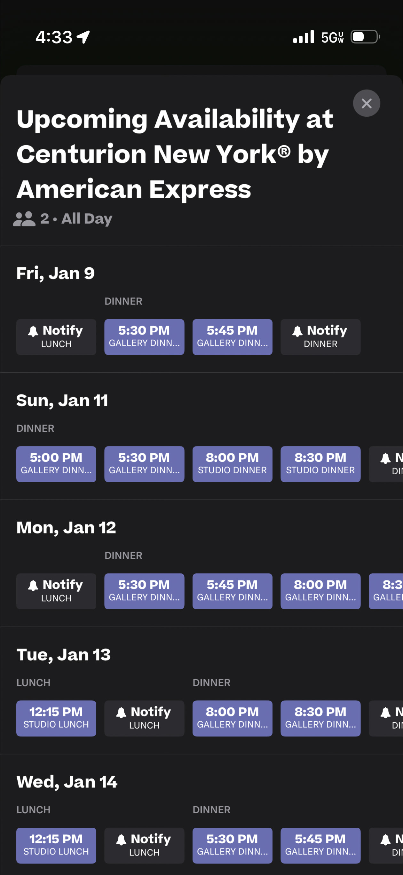Pick 8:30 PM Studio Dinner on Sun Jan 11
Image resolution: width=403 pixels, height=875 pixels.
click(320, 464)
